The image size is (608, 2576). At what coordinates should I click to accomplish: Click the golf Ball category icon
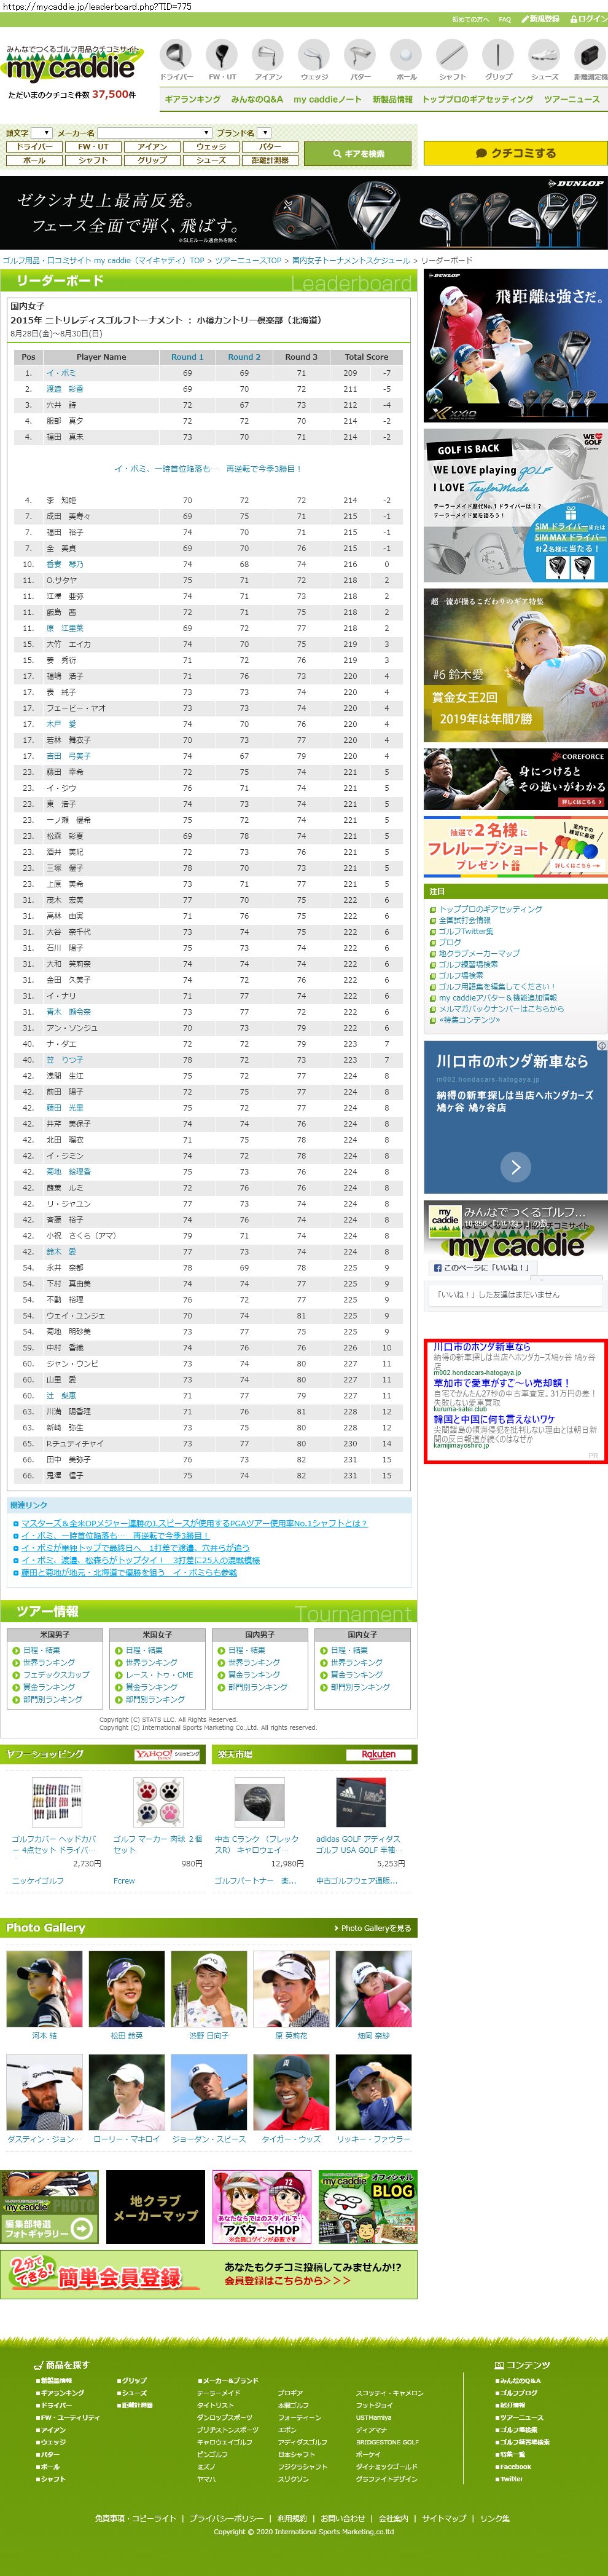(405, 56)
